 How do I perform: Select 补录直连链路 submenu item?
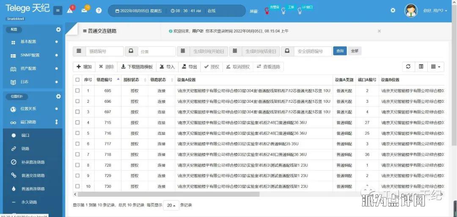[33, 162]
